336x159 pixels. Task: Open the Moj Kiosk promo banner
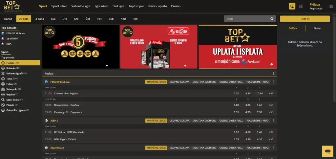click(x=159, y=47)
